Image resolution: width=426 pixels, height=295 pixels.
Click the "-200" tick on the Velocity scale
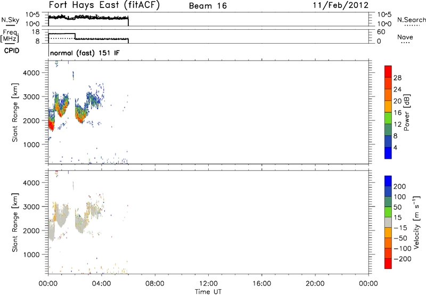coord(403,259)
